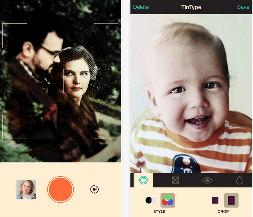Tap Delete in the TinType editor
The image size is (253, 217).
(141, 7)
